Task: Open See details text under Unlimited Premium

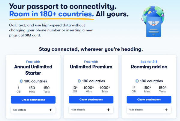Action: [78, 110]
